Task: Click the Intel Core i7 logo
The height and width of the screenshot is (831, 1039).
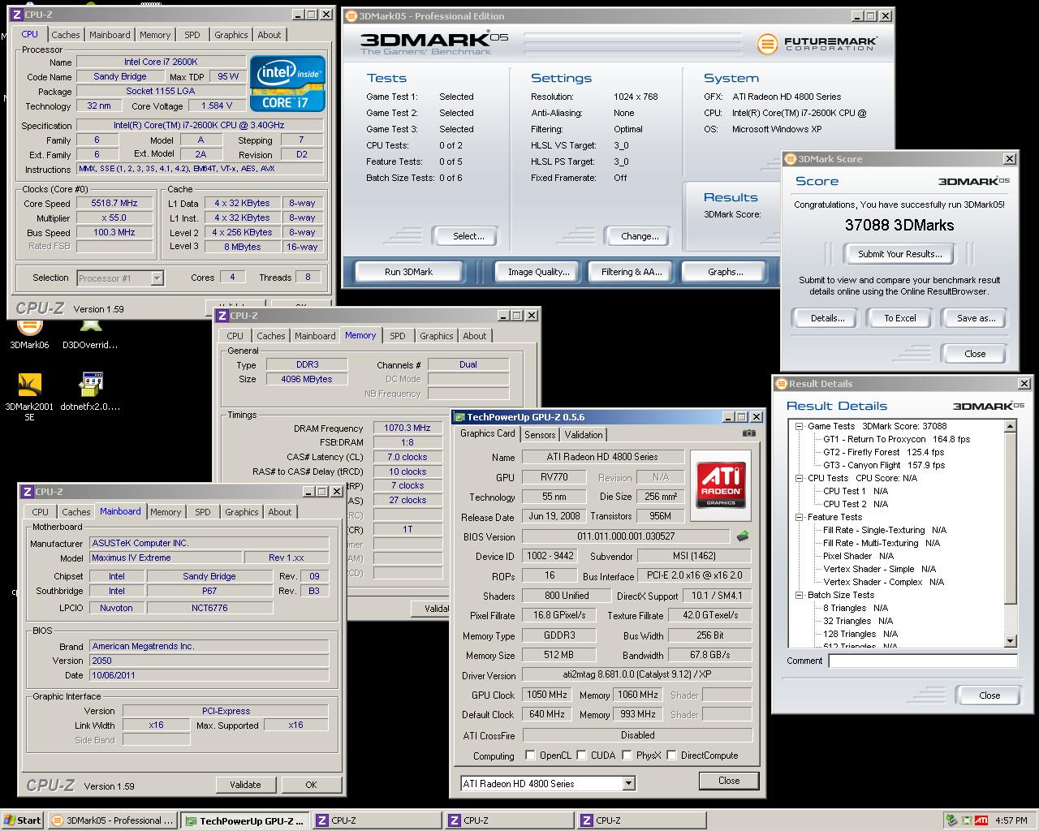Action: [x=287, y=83]
